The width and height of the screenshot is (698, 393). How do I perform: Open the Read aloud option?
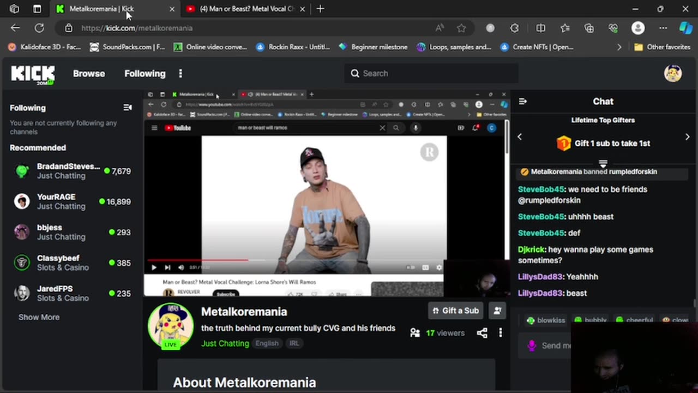(x=440, y=28)
